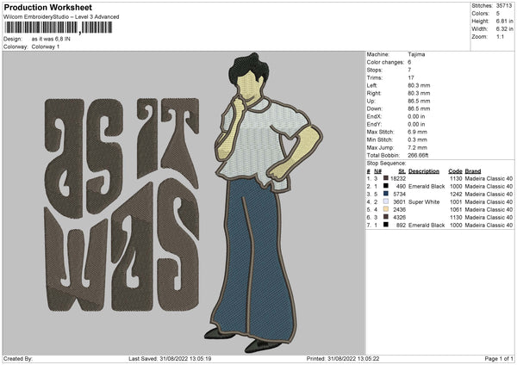Viewport: 517px width, 365px height.
Task: Click the 'Description' column header
Action: [424, 171]
